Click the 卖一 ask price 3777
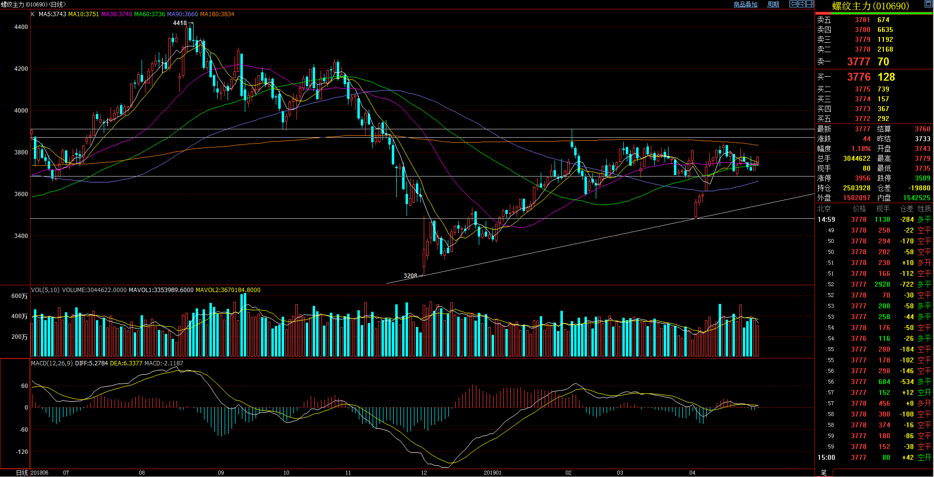 pos(859,62)
